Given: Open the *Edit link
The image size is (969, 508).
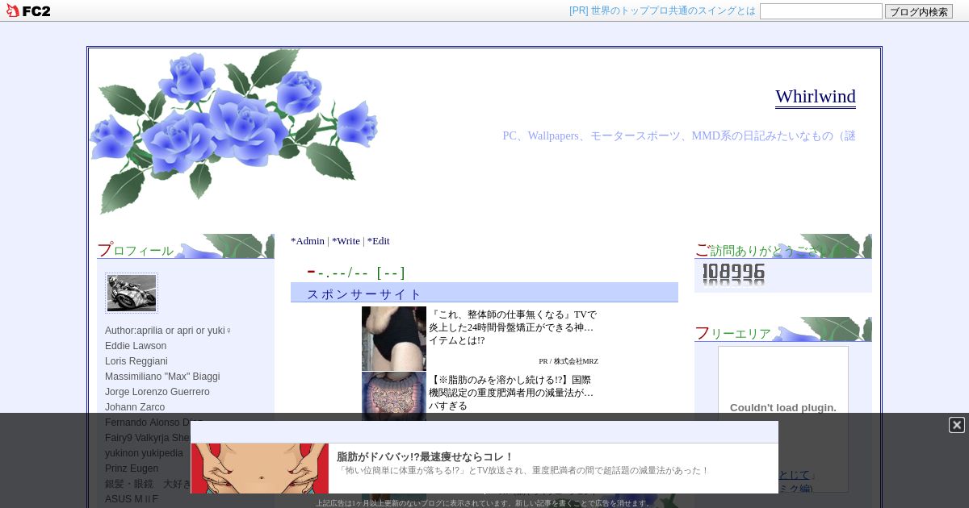Looking at the screenshot, I should (x=378, y=241).
